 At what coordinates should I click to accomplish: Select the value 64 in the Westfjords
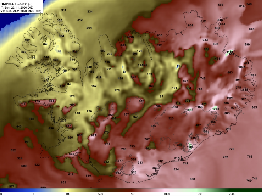pos(45,44)
